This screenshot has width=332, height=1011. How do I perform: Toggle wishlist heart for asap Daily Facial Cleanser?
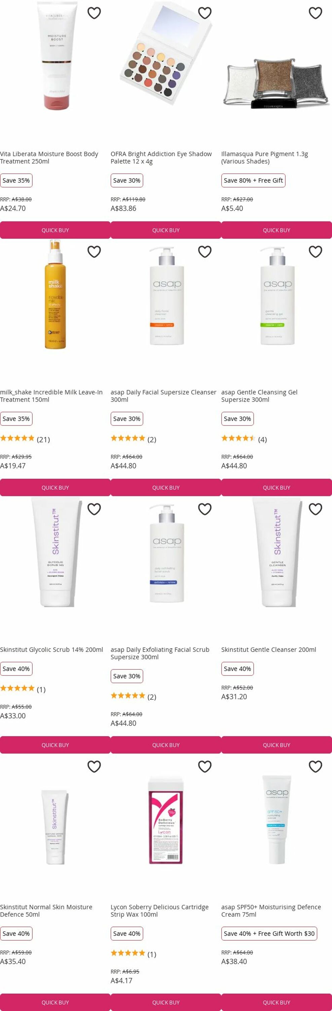tap(205, 252)
